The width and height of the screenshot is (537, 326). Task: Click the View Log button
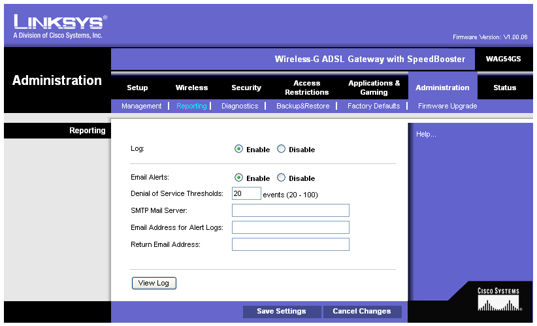tap(154, 283)
